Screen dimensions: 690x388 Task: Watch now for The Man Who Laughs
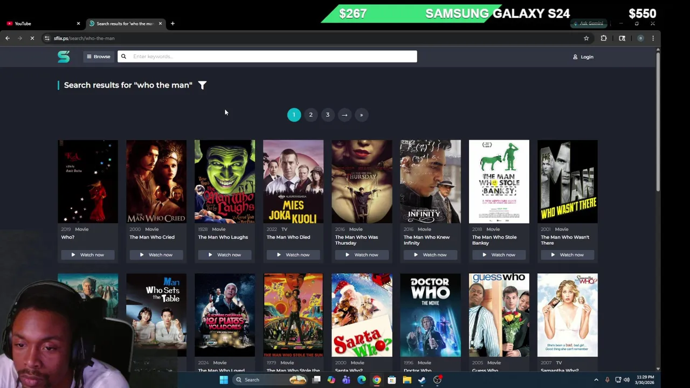[225, 255]
